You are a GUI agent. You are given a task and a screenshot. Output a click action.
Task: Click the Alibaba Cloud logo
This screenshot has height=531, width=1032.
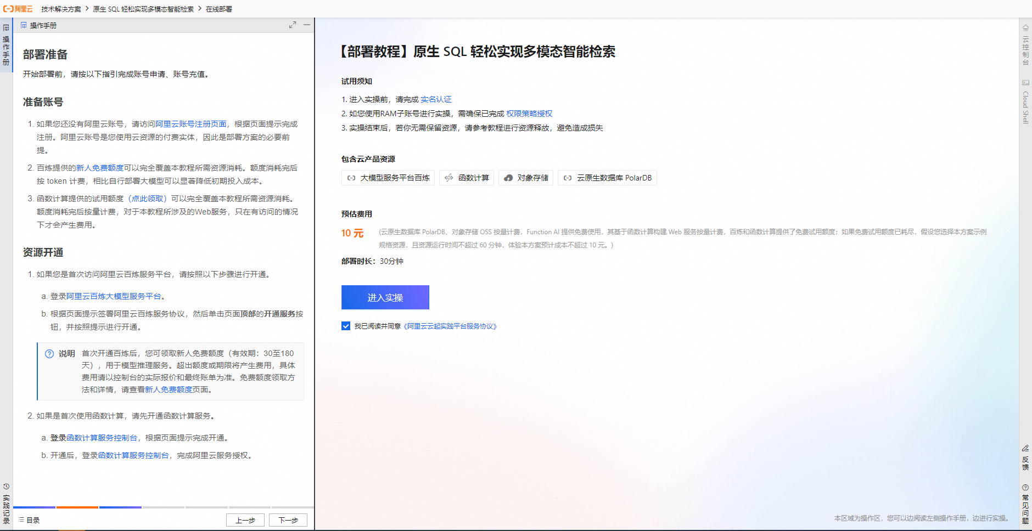point(18,9)
